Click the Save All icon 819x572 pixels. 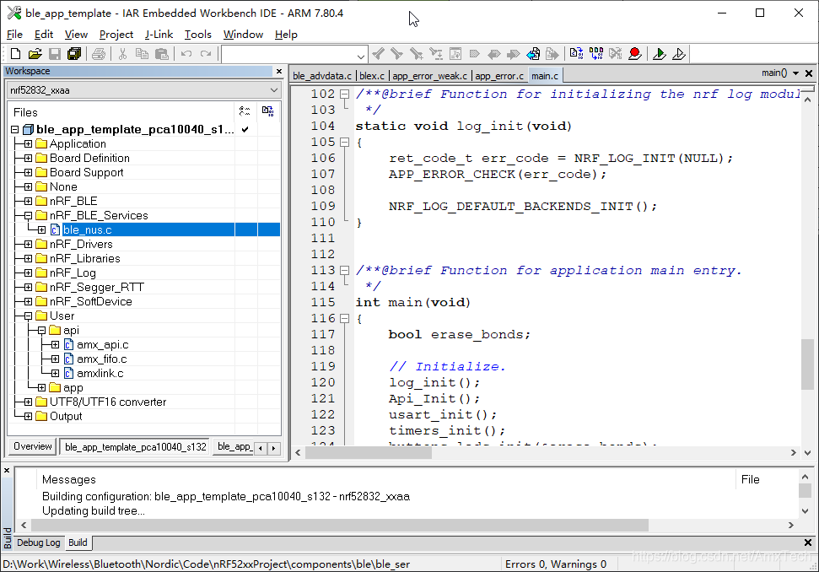[x=75, y=54]
